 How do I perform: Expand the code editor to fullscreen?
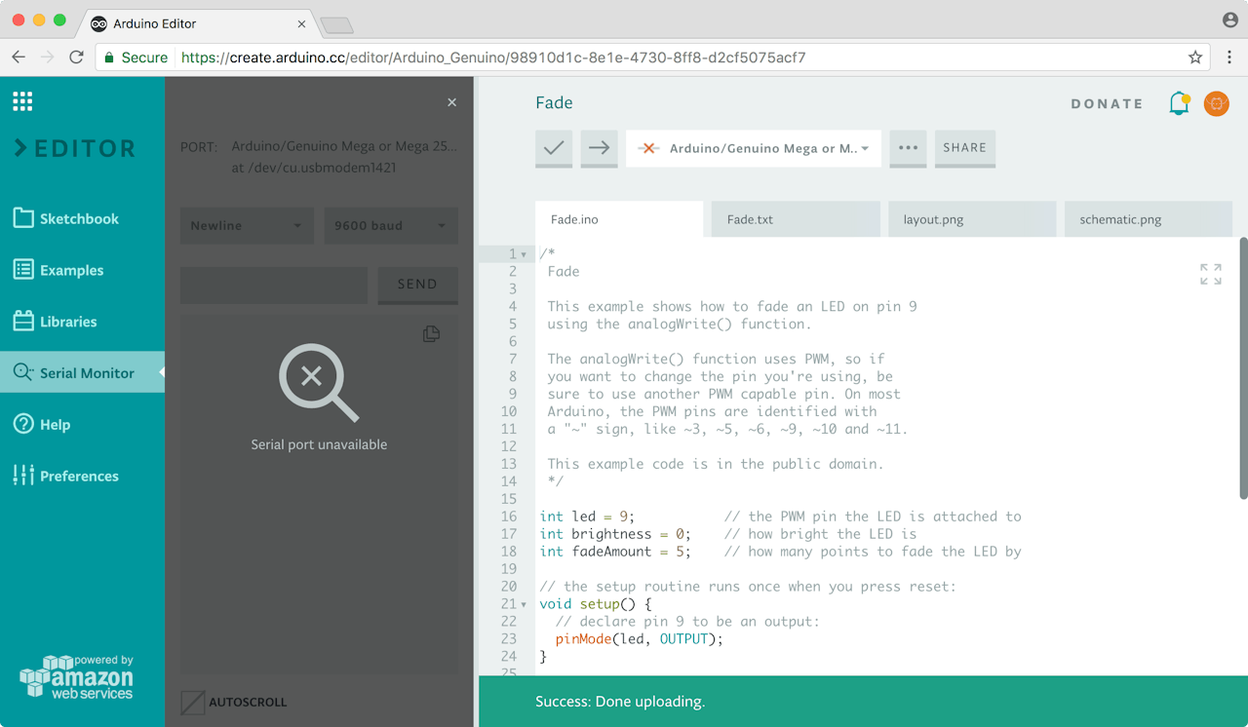tap(1210, 274)
